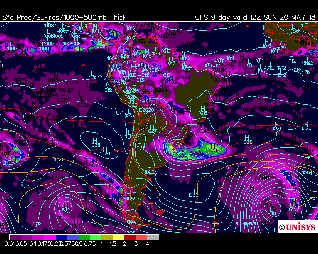
Task: Select the bright green 0.75 legend swatch
Action: coord(96,237)
